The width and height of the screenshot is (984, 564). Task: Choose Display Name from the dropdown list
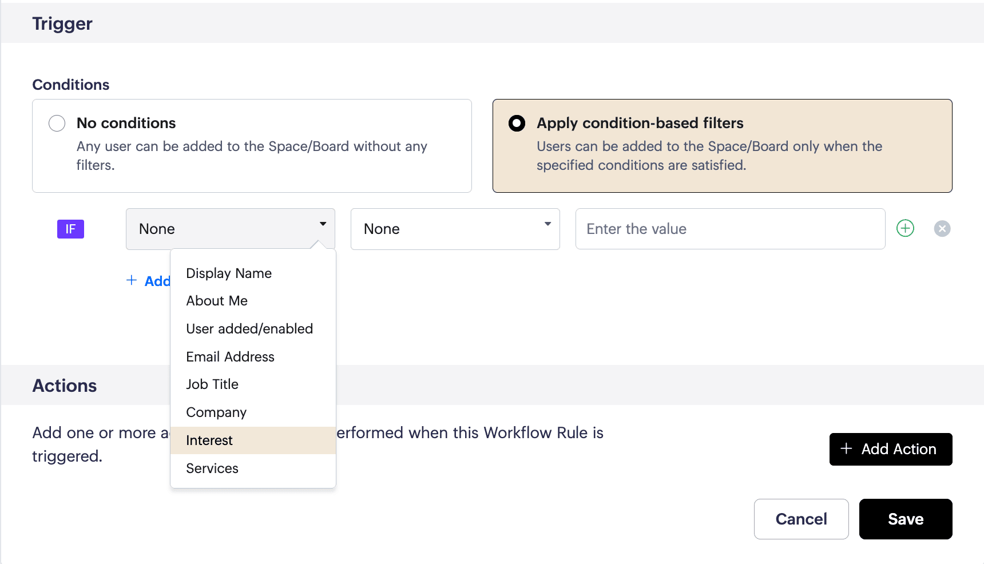pos(229,273)
